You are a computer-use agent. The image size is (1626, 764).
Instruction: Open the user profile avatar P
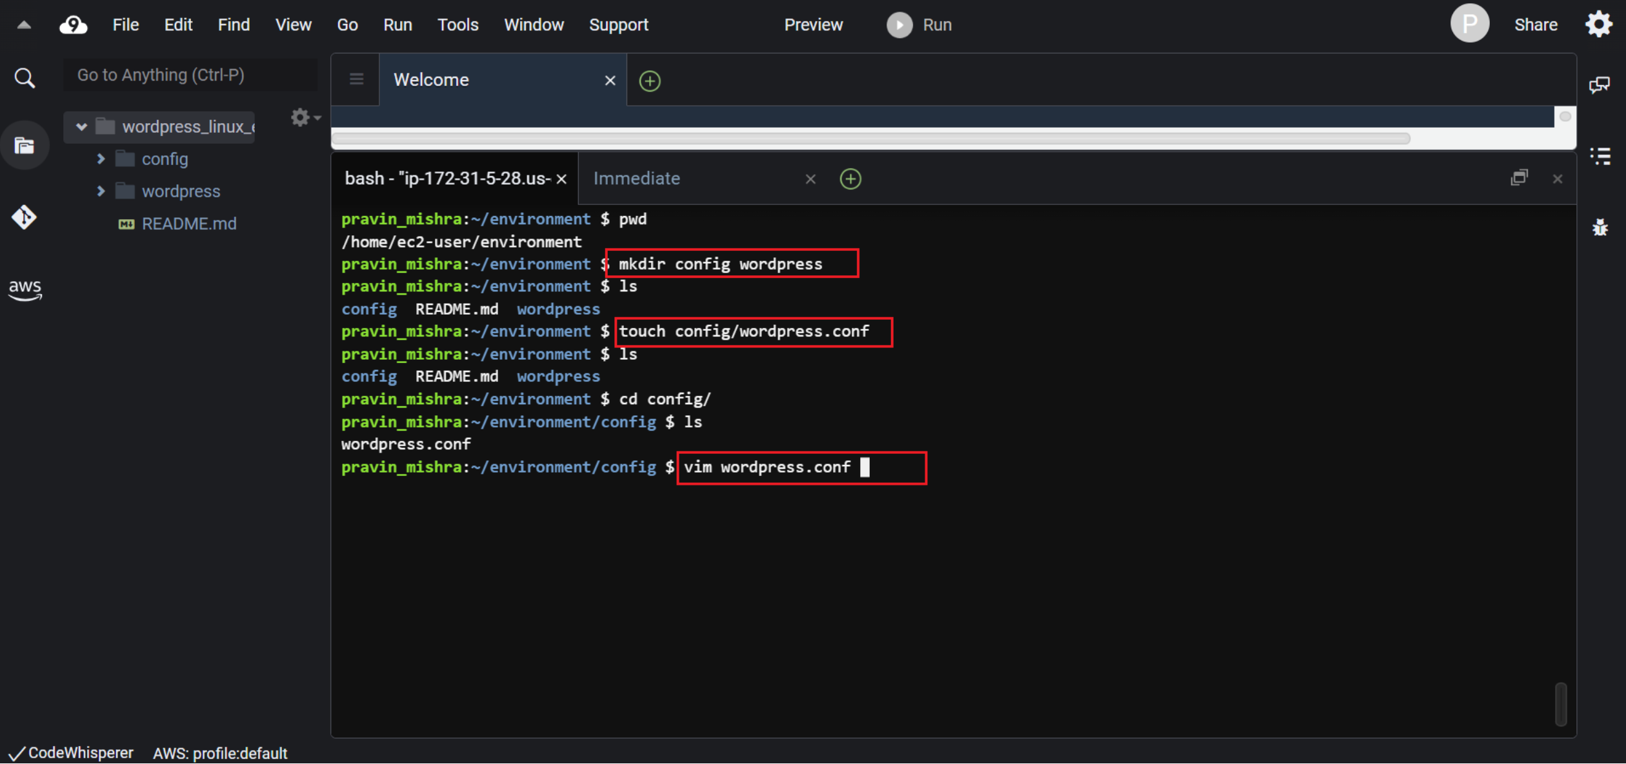tap(1469, 23)
